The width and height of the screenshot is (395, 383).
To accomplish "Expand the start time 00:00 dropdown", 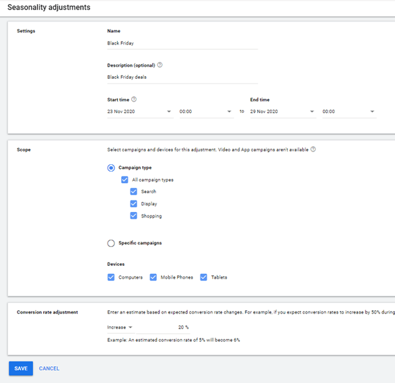I will coord(207,112).
